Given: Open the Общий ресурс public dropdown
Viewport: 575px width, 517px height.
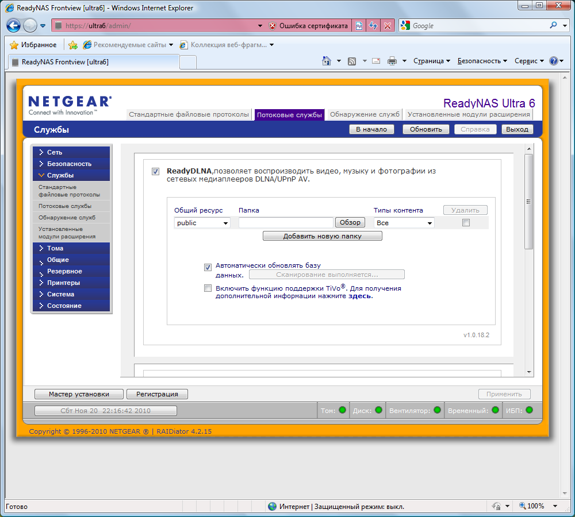Looking at the screenshot, I should (202, 223).
